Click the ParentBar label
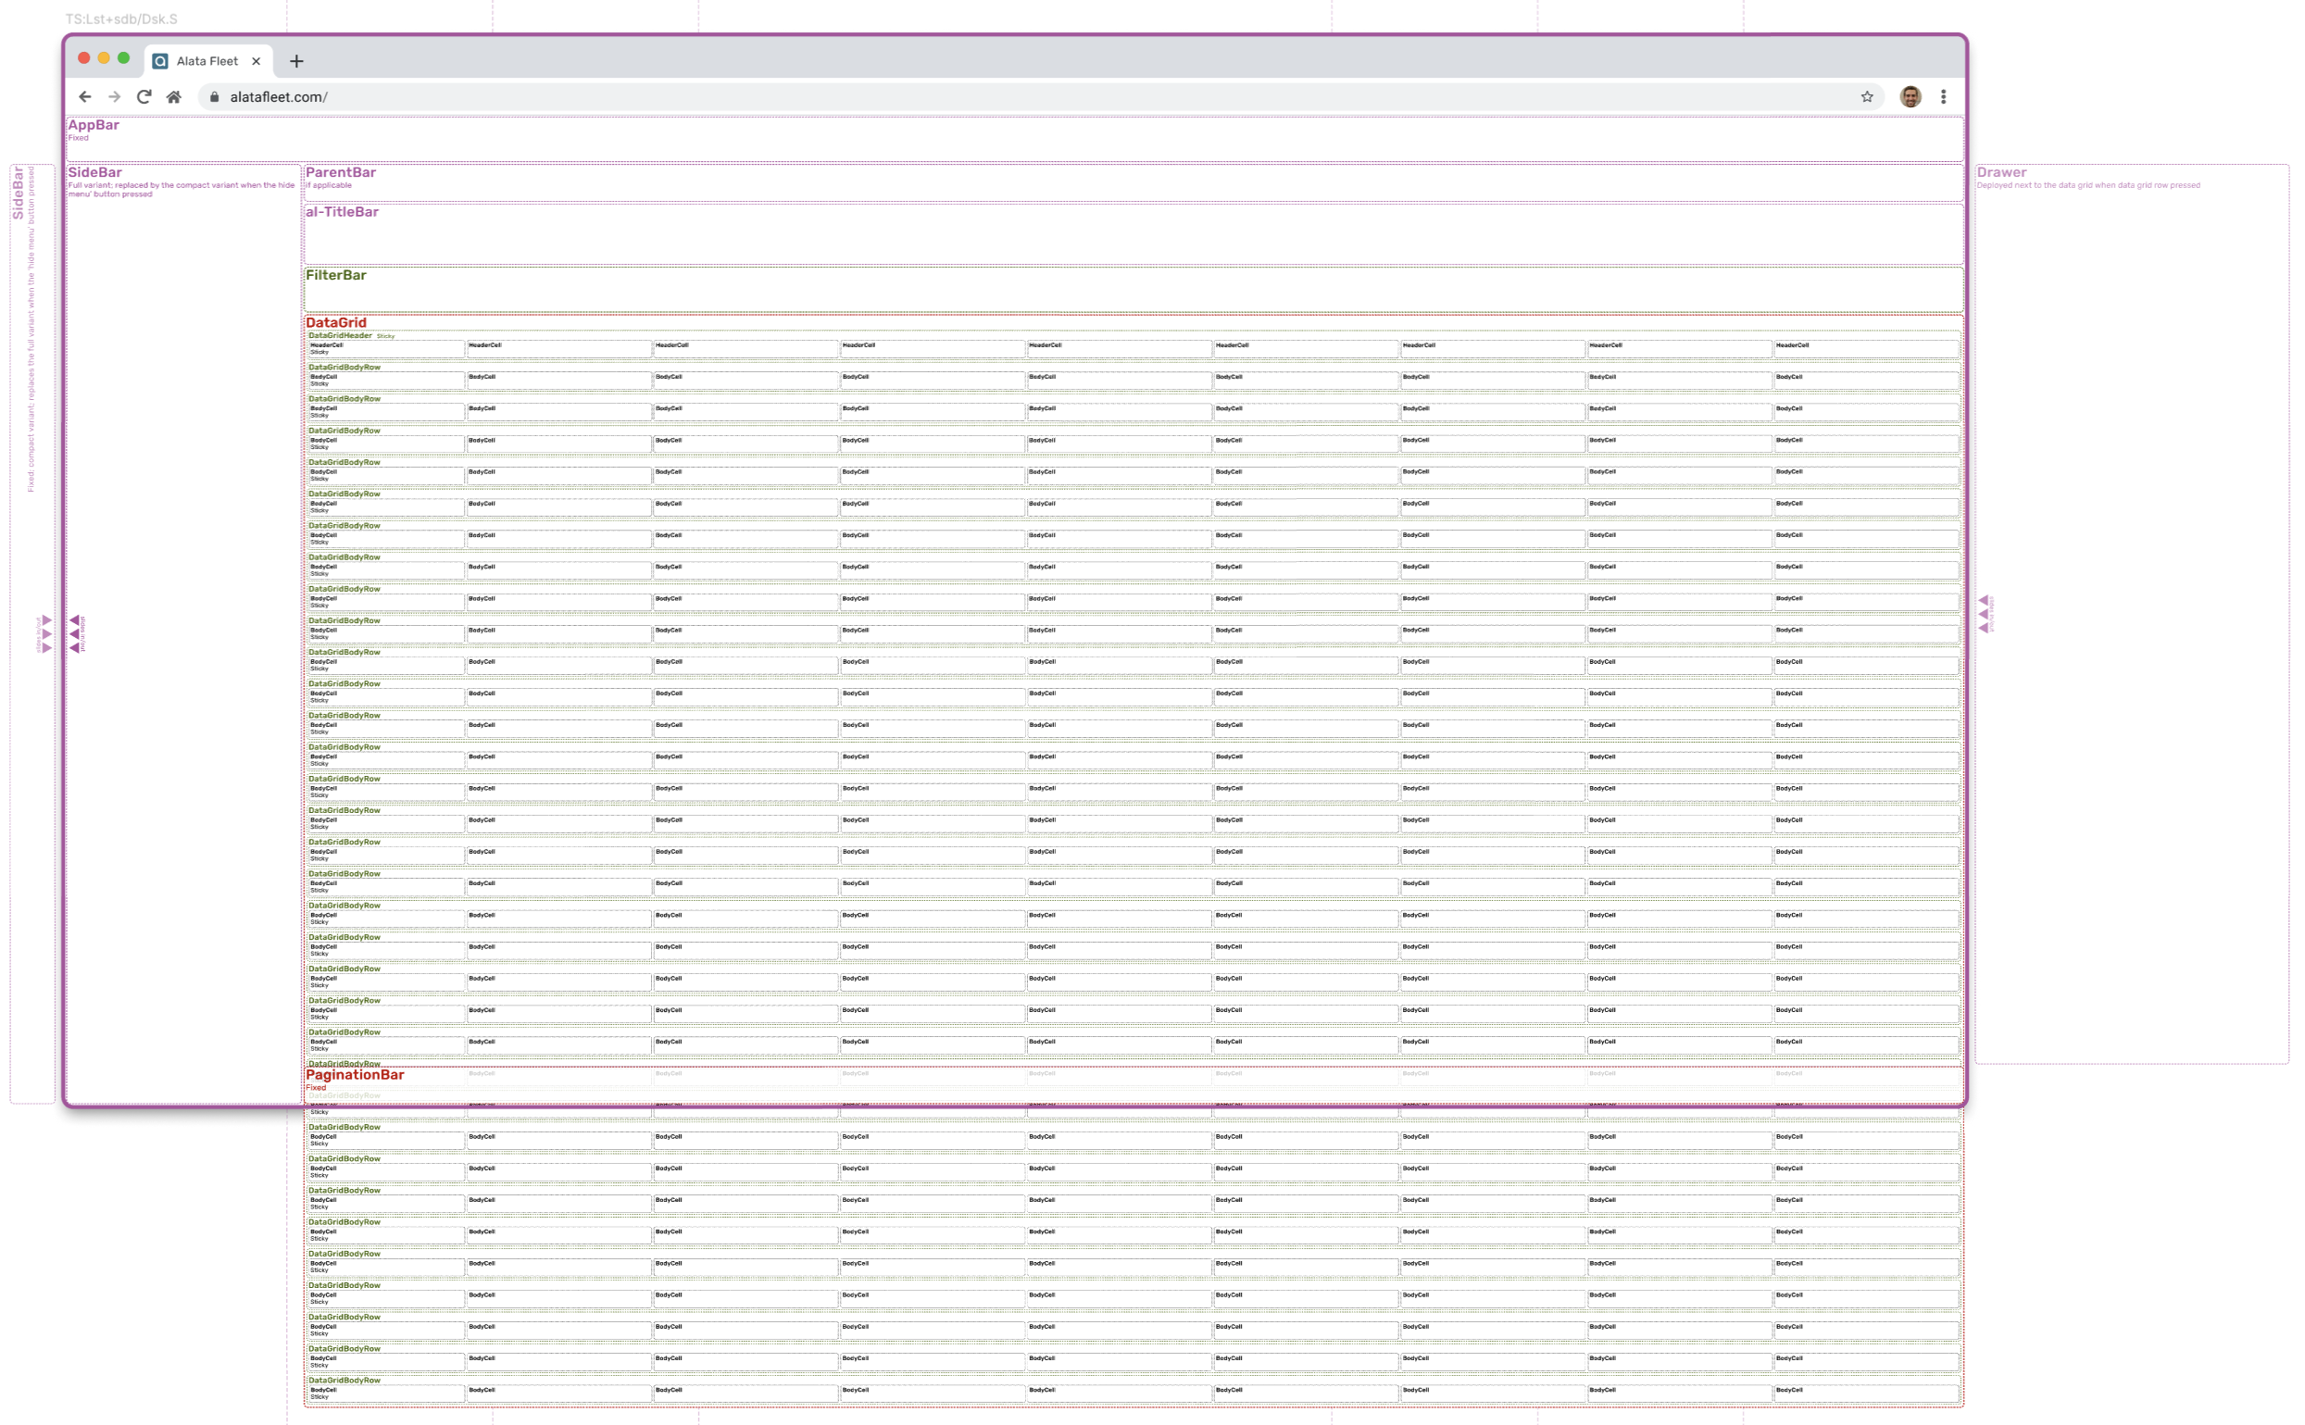 tap(340, 172)
